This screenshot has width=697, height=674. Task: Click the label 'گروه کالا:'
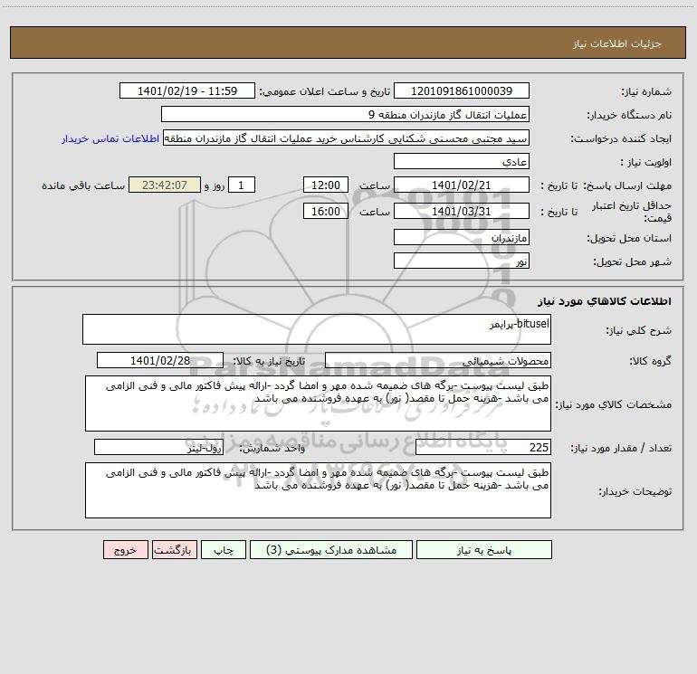click(650, 361)
